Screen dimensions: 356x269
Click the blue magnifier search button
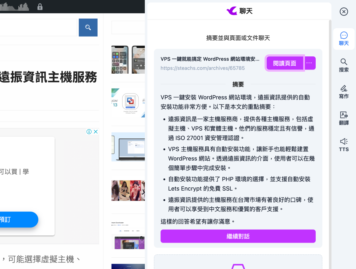[x=88, y=27]
